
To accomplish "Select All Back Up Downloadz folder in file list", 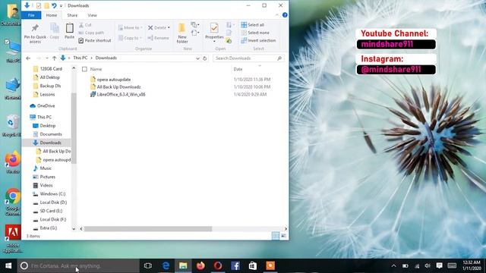I will 118,87.
